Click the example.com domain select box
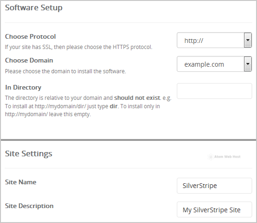 (214, 64)
